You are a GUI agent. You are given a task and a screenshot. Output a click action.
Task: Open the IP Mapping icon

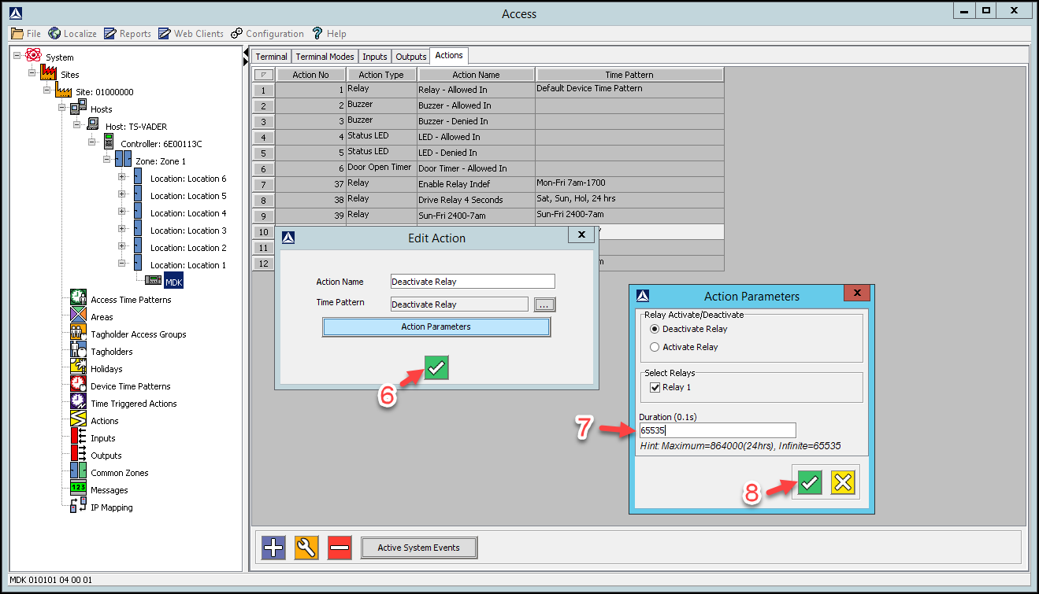click(x=78, y=506)
